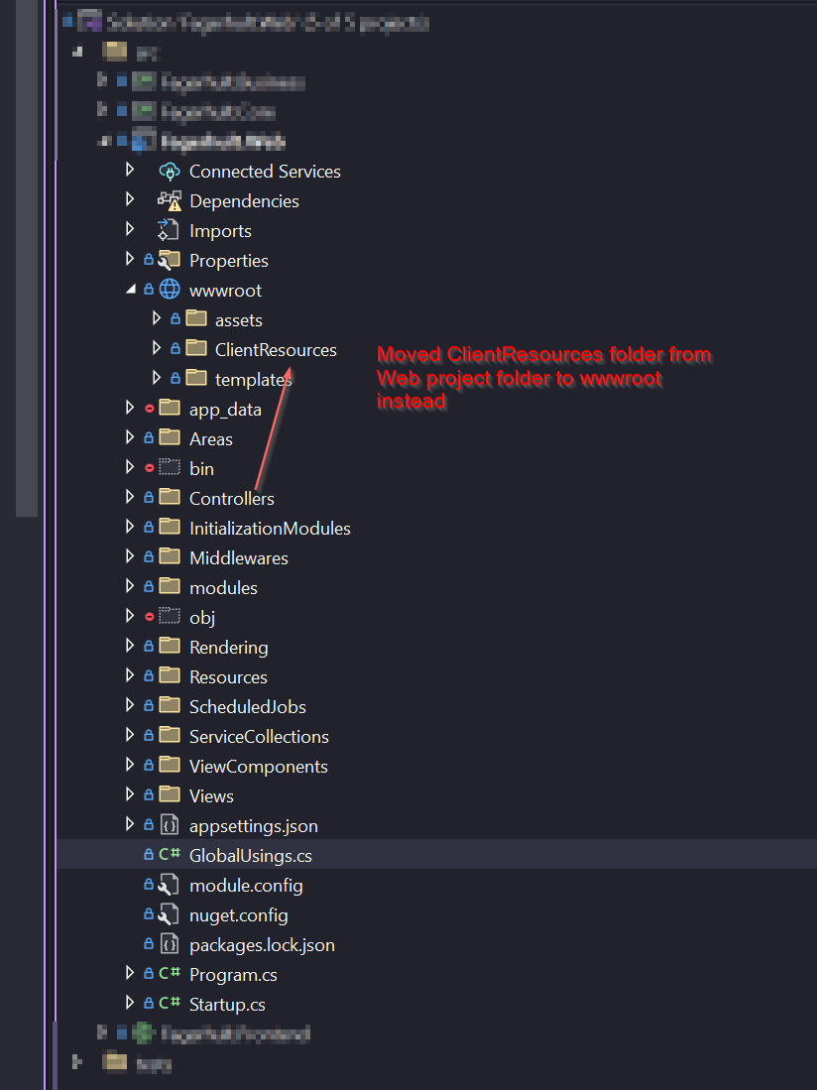Click the Imports icon
This screenshot has width=817, height=1090.
[x=169, y=231]
